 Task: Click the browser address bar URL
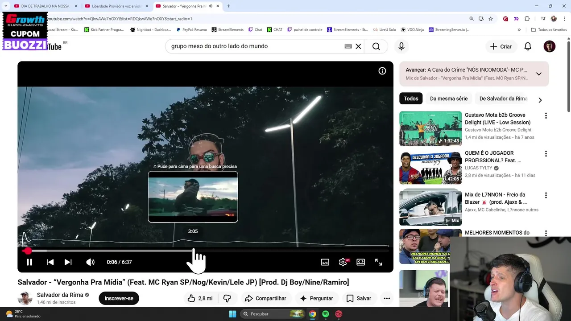pos(120,19)
